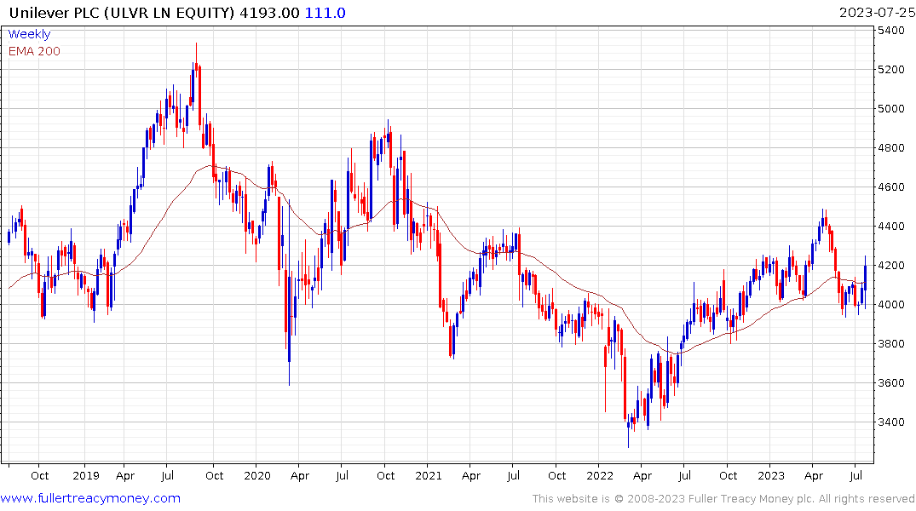Click the change value 111.0

coord(325,13)
